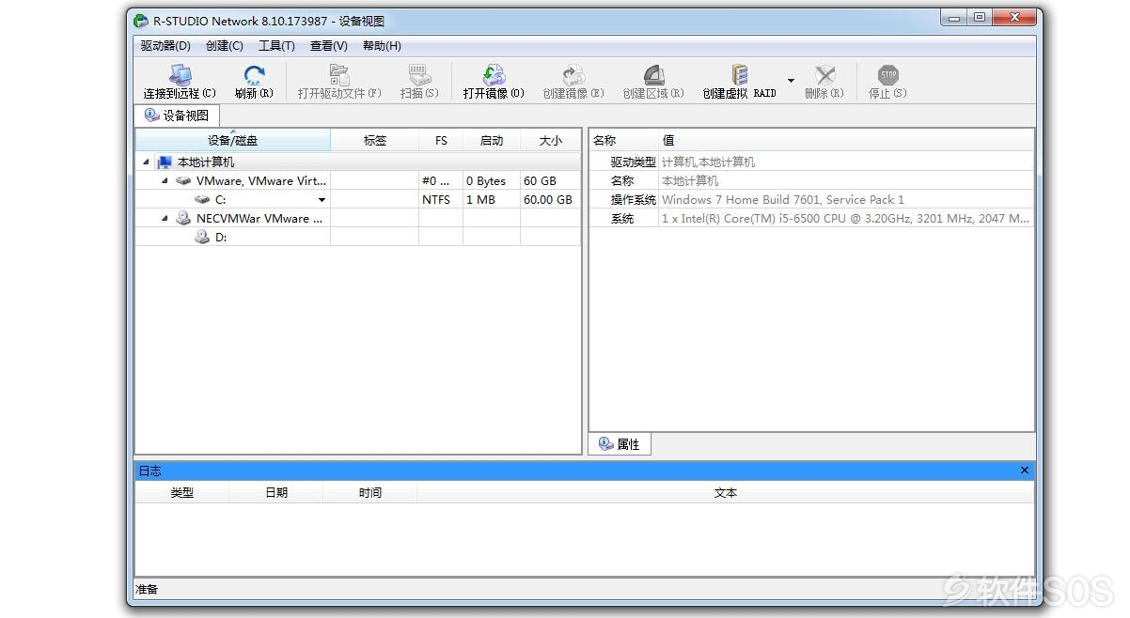Sort by the FS column header
Screen dimensions: 1130x618
coord(441,141)
